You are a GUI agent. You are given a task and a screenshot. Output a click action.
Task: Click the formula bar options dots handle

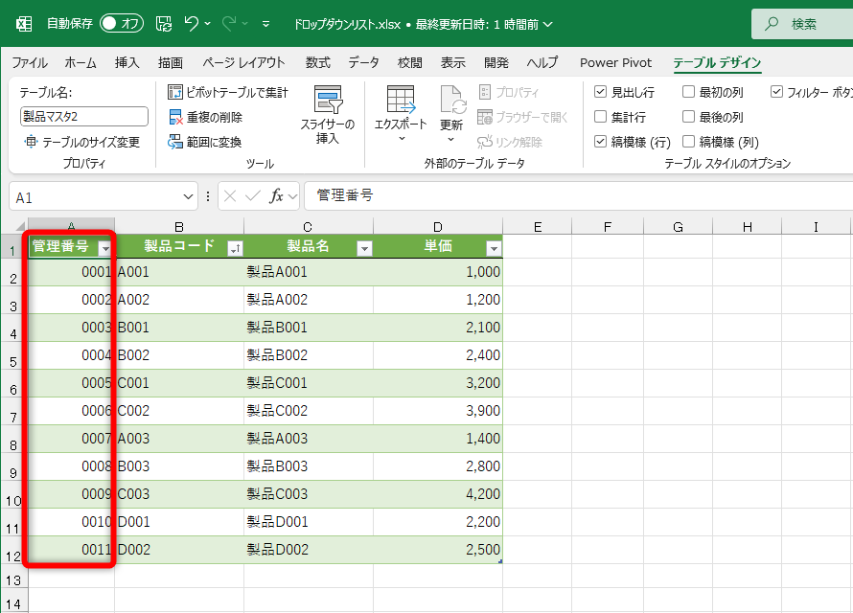click(208, 196)
